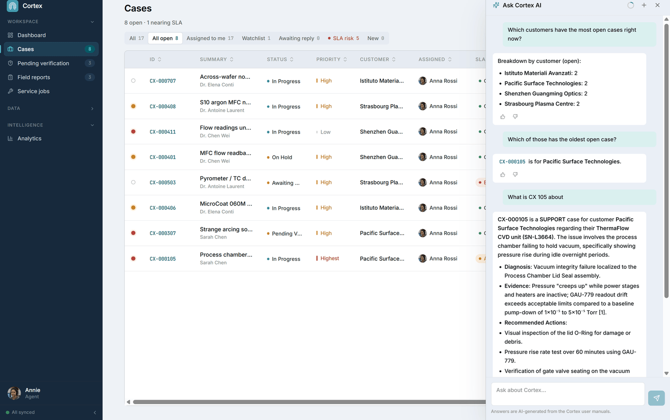This screenshot has width=670, height=420.
Task: Click the loading spinner in AI panel header
Action: tap(631, 5)
